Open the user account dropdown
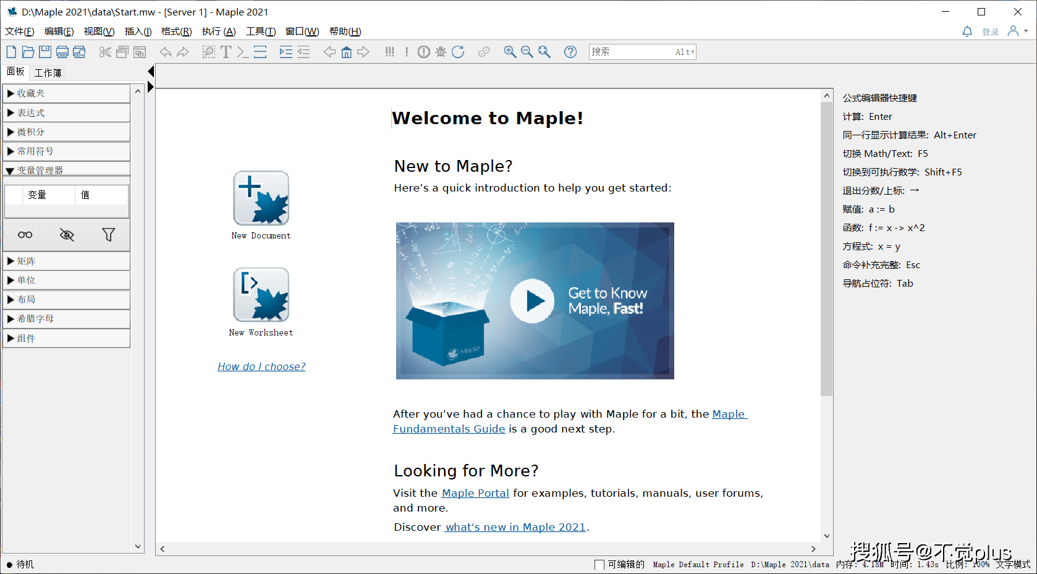Image resolution: width=1037 pixels, height=574 pixels. [1017, 31]
